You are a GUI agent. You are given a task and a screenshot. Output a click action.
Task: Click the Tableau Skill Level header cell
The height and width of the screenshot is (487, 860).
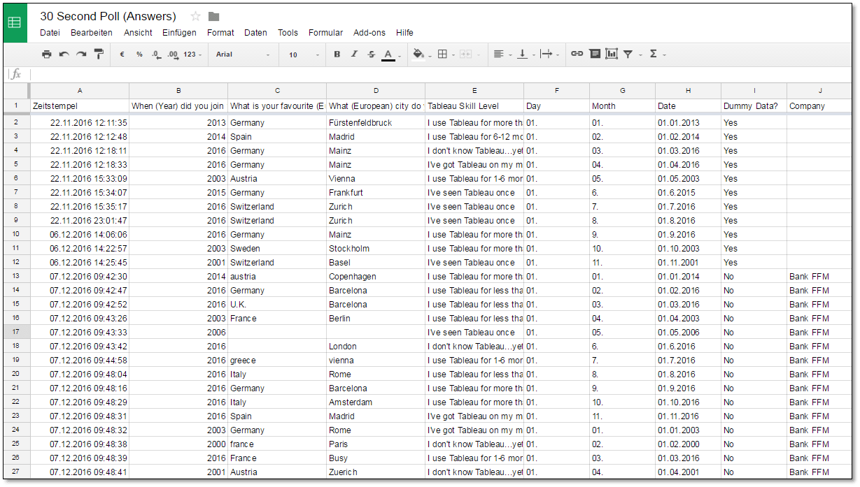point(474,106)
